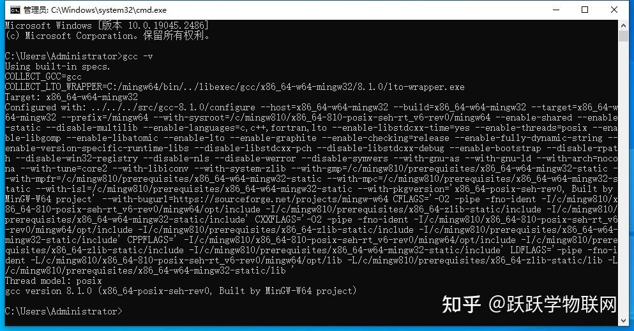The width and height of the screenshot is (634, 331).
Task: Click the Microsoft Corporation copyright line
Action: coord(107,36)
